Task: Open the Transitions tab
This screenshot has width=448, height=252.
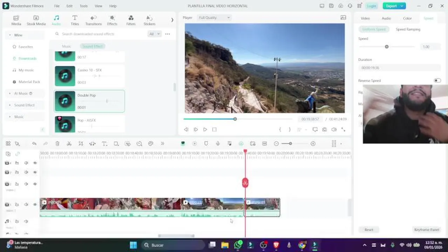Action: (x=93, y=20)
